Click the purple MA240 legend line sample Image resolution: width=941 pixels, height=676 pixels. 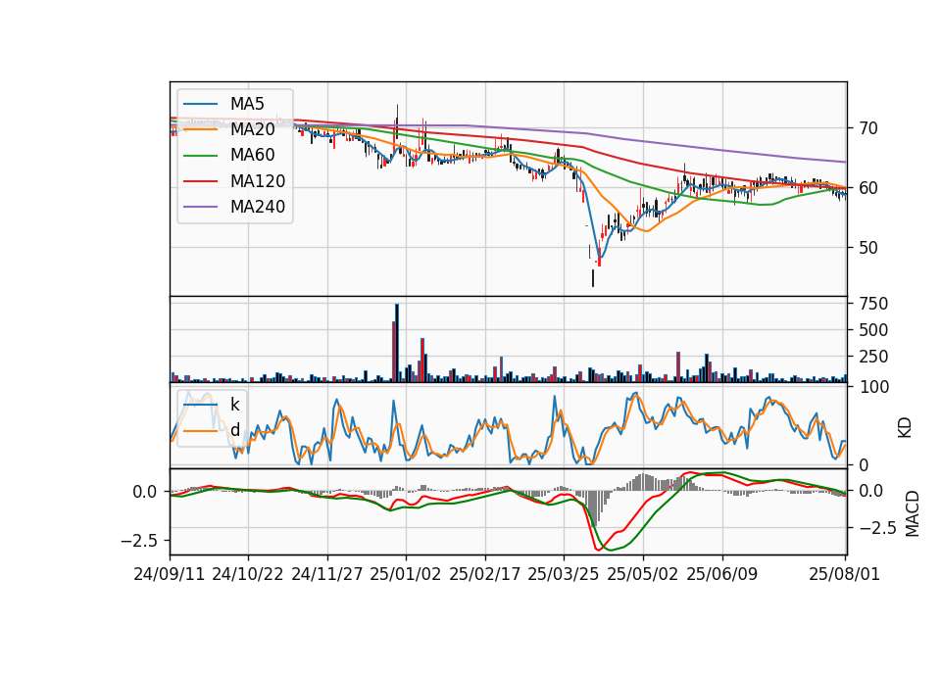pyautogui.click(x=200, y=208)
